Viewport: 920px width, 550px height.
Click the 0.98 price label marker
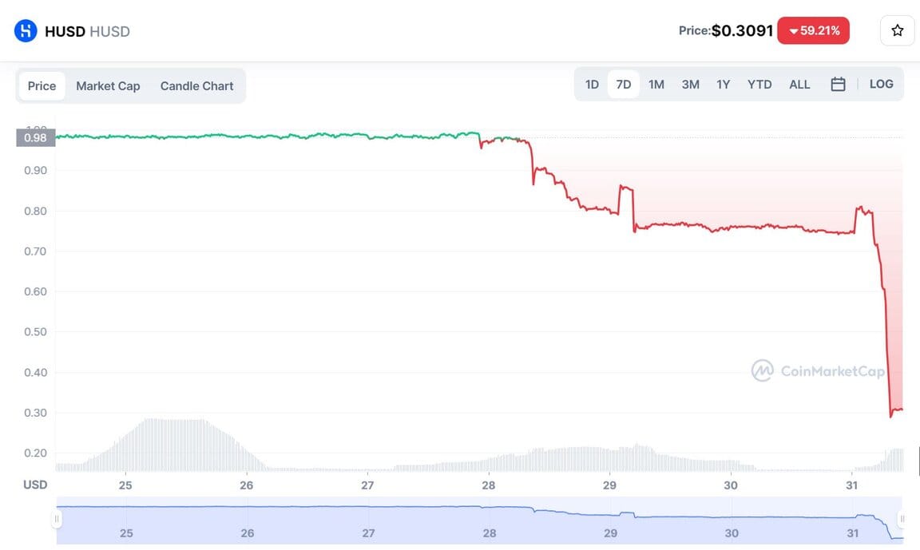click(35, 137)
